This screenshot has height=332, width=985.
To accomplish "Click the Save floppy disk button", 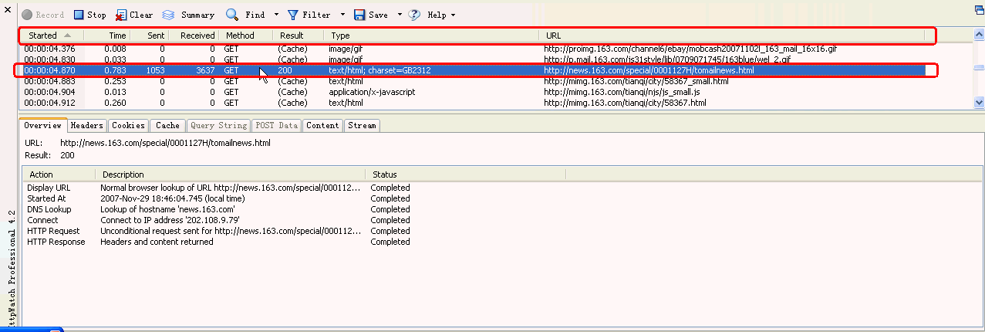I will (371, 15).
